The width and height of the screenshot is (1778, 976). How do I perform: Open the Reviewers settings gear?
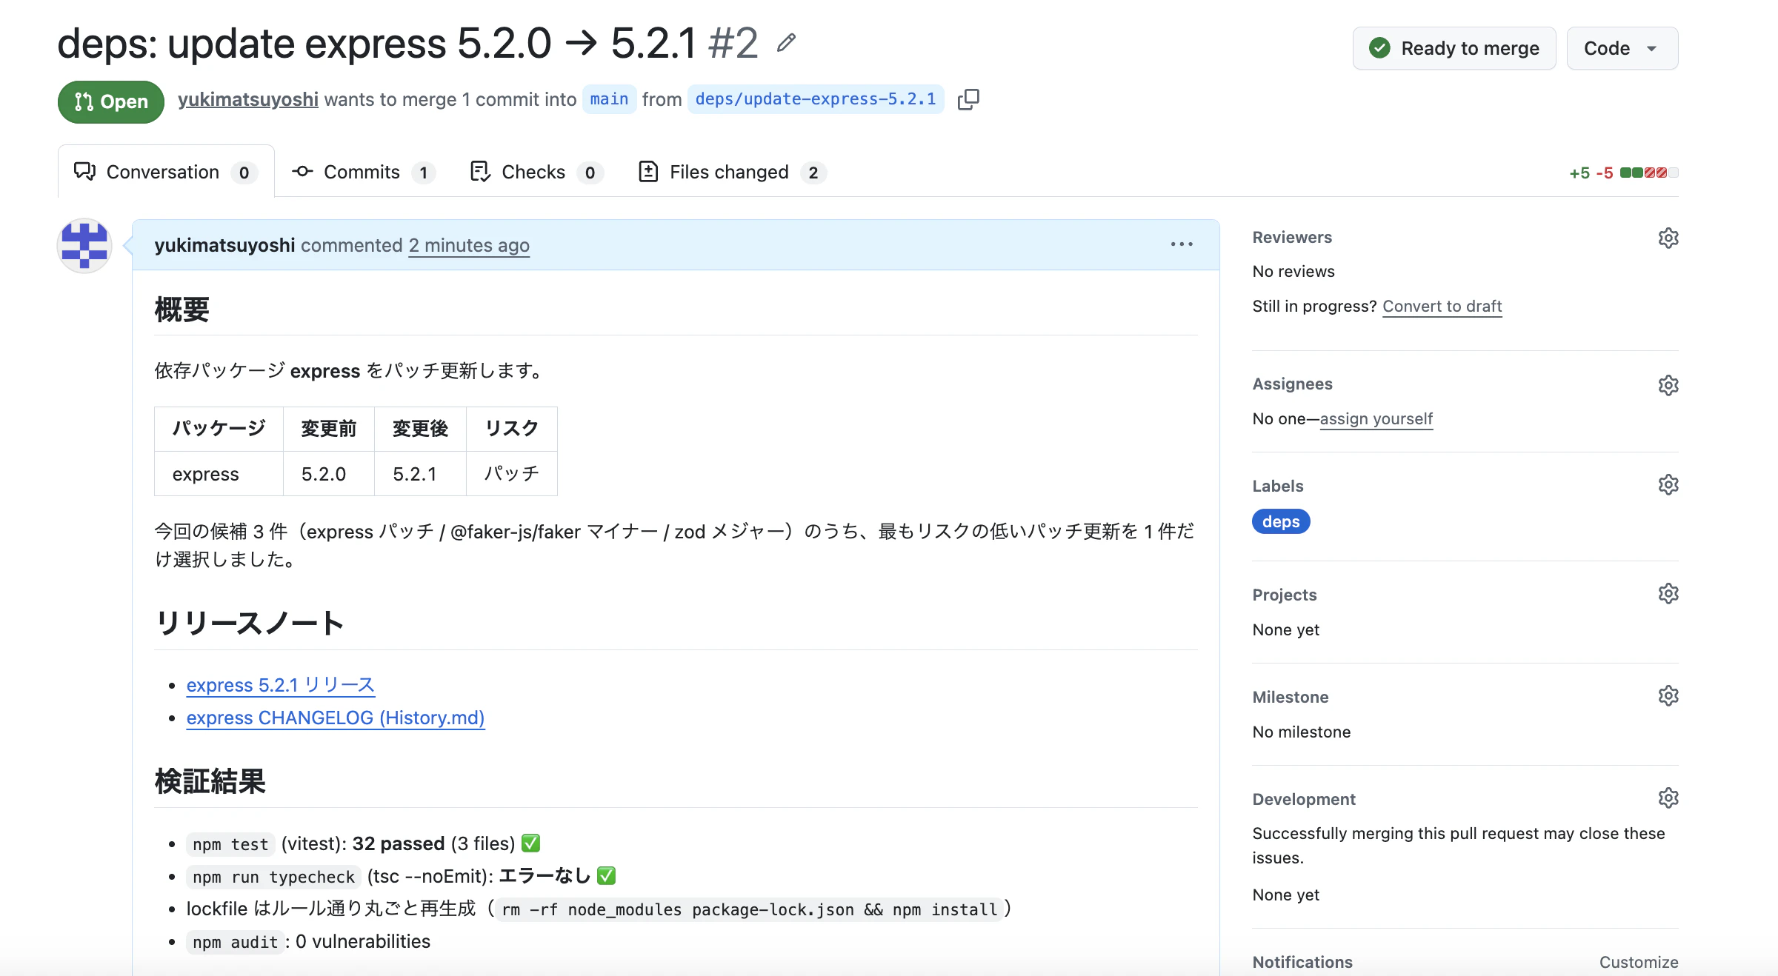point(1668,238)
